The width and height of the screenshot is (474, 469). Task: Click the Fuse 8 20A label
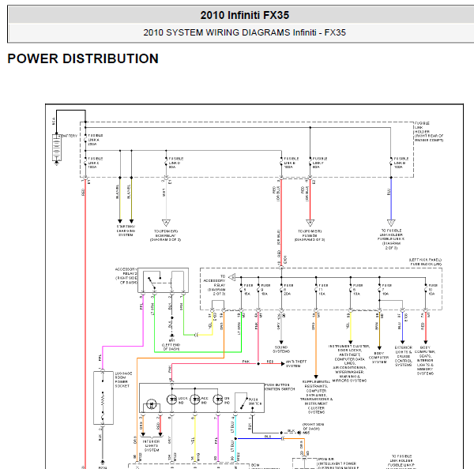pos(288,290)
